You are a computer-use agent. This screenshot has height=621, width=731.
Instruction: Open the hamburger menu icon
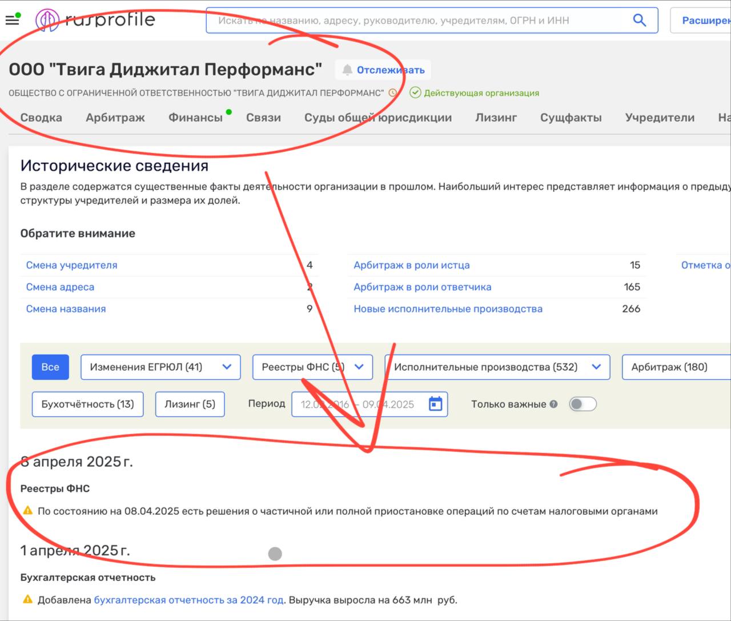click(x=12, y=20)
